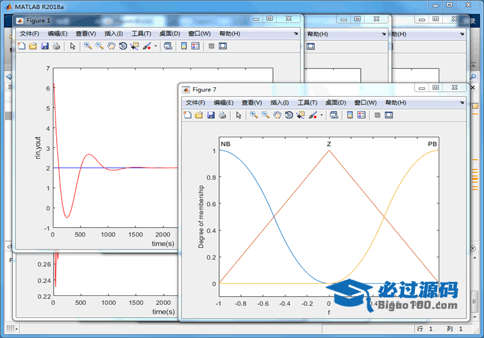484x338 pixels.
Task: Insert Colorbar via Figure 1 toolbar icon
Action: (184, 46)
